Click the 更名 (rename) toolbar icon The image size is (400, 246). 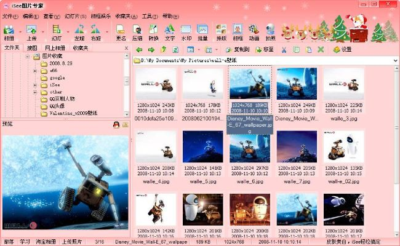[121, 32]
